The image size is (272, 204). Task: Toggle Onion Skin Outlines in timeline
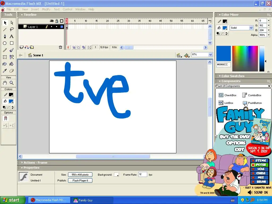point(78,47)
